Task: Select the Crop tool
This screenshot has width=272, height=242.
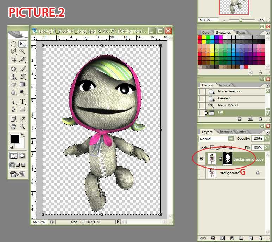Action: click(x=13, y=59)
